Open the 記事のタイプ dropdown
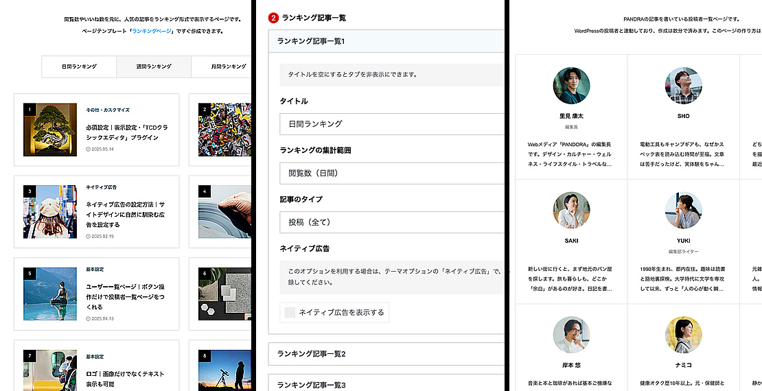 (x=392, y=222)
